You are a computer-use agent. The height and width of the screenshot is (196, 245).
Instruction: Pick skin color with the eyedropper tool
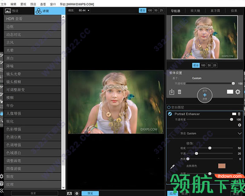click(x=172, y=167)
